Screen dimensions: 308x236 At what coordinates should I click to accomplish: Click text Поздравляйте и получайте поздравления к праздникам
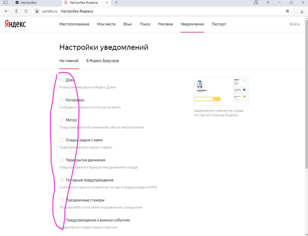click(x=101, y=207)
